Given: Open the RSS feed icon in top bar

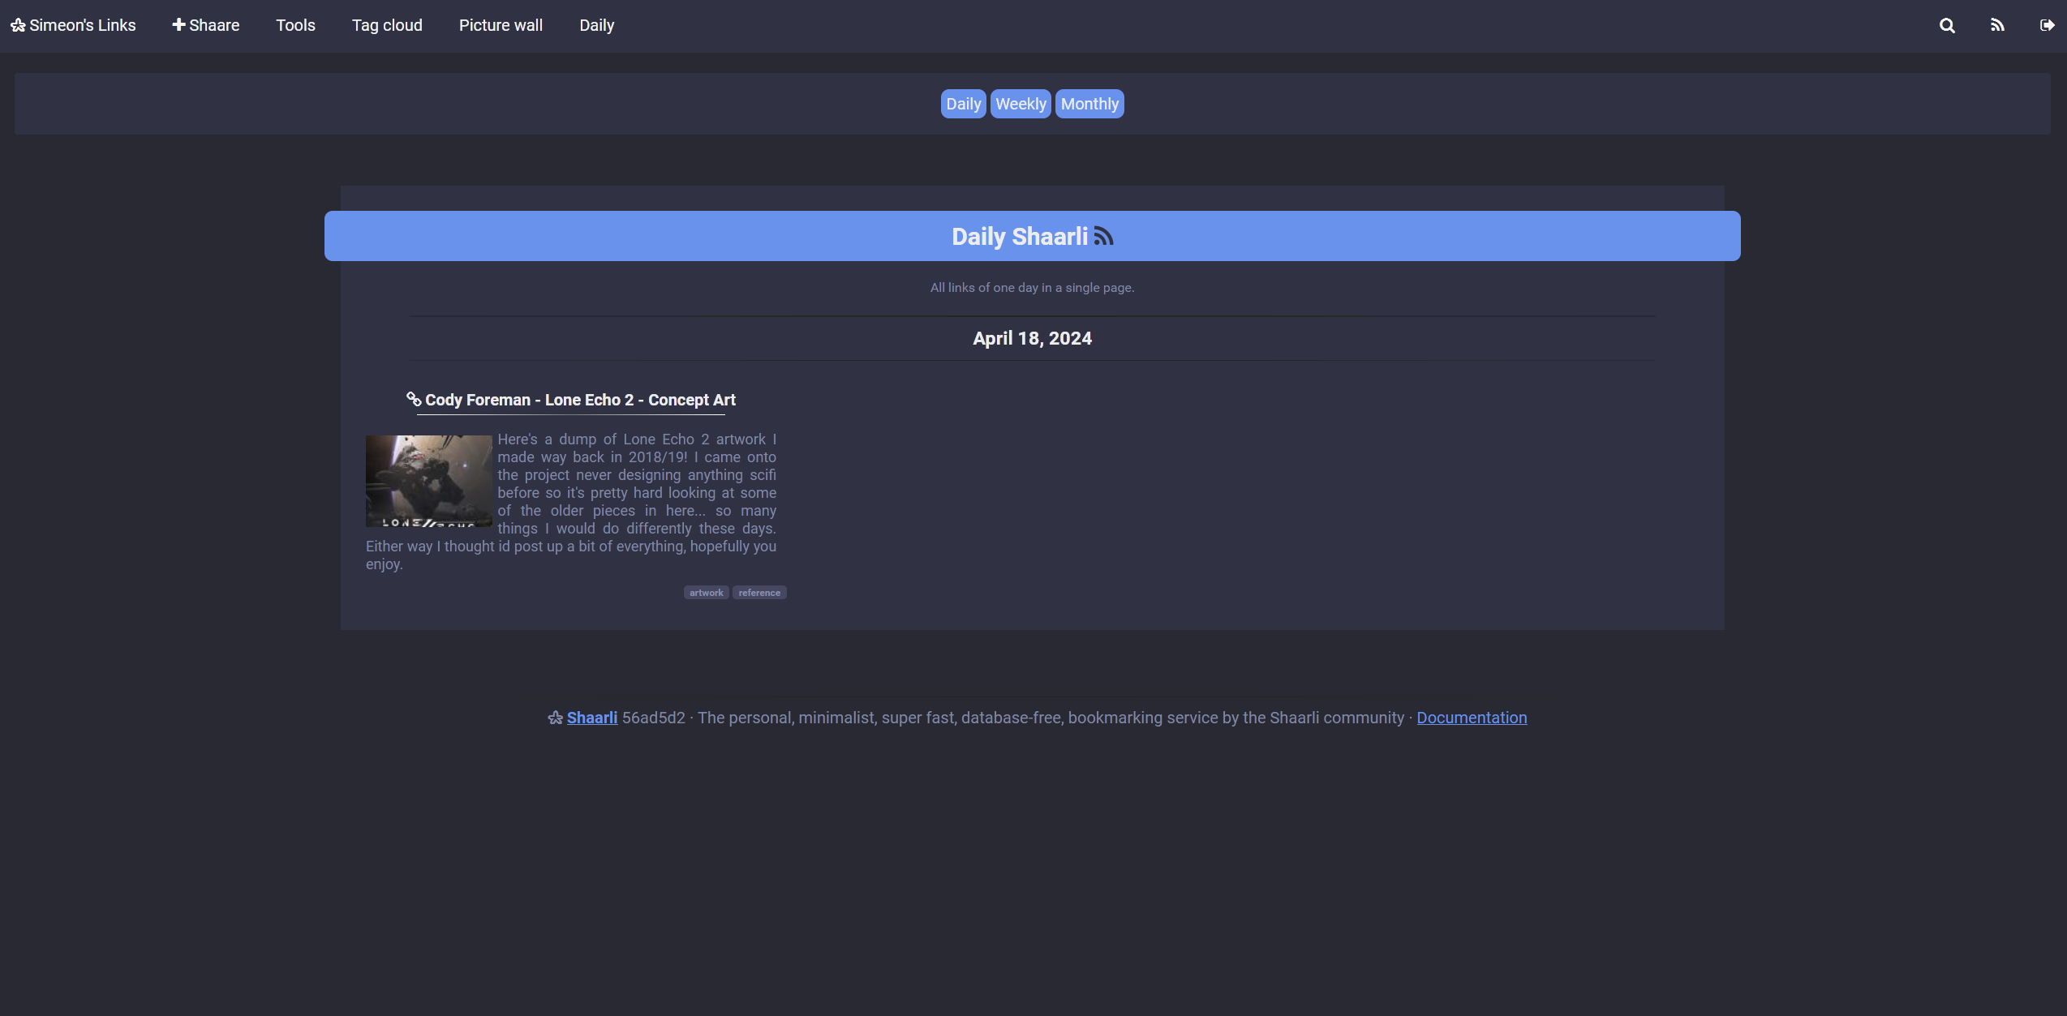Looking at the screenshot, I should pos(1997,26).
